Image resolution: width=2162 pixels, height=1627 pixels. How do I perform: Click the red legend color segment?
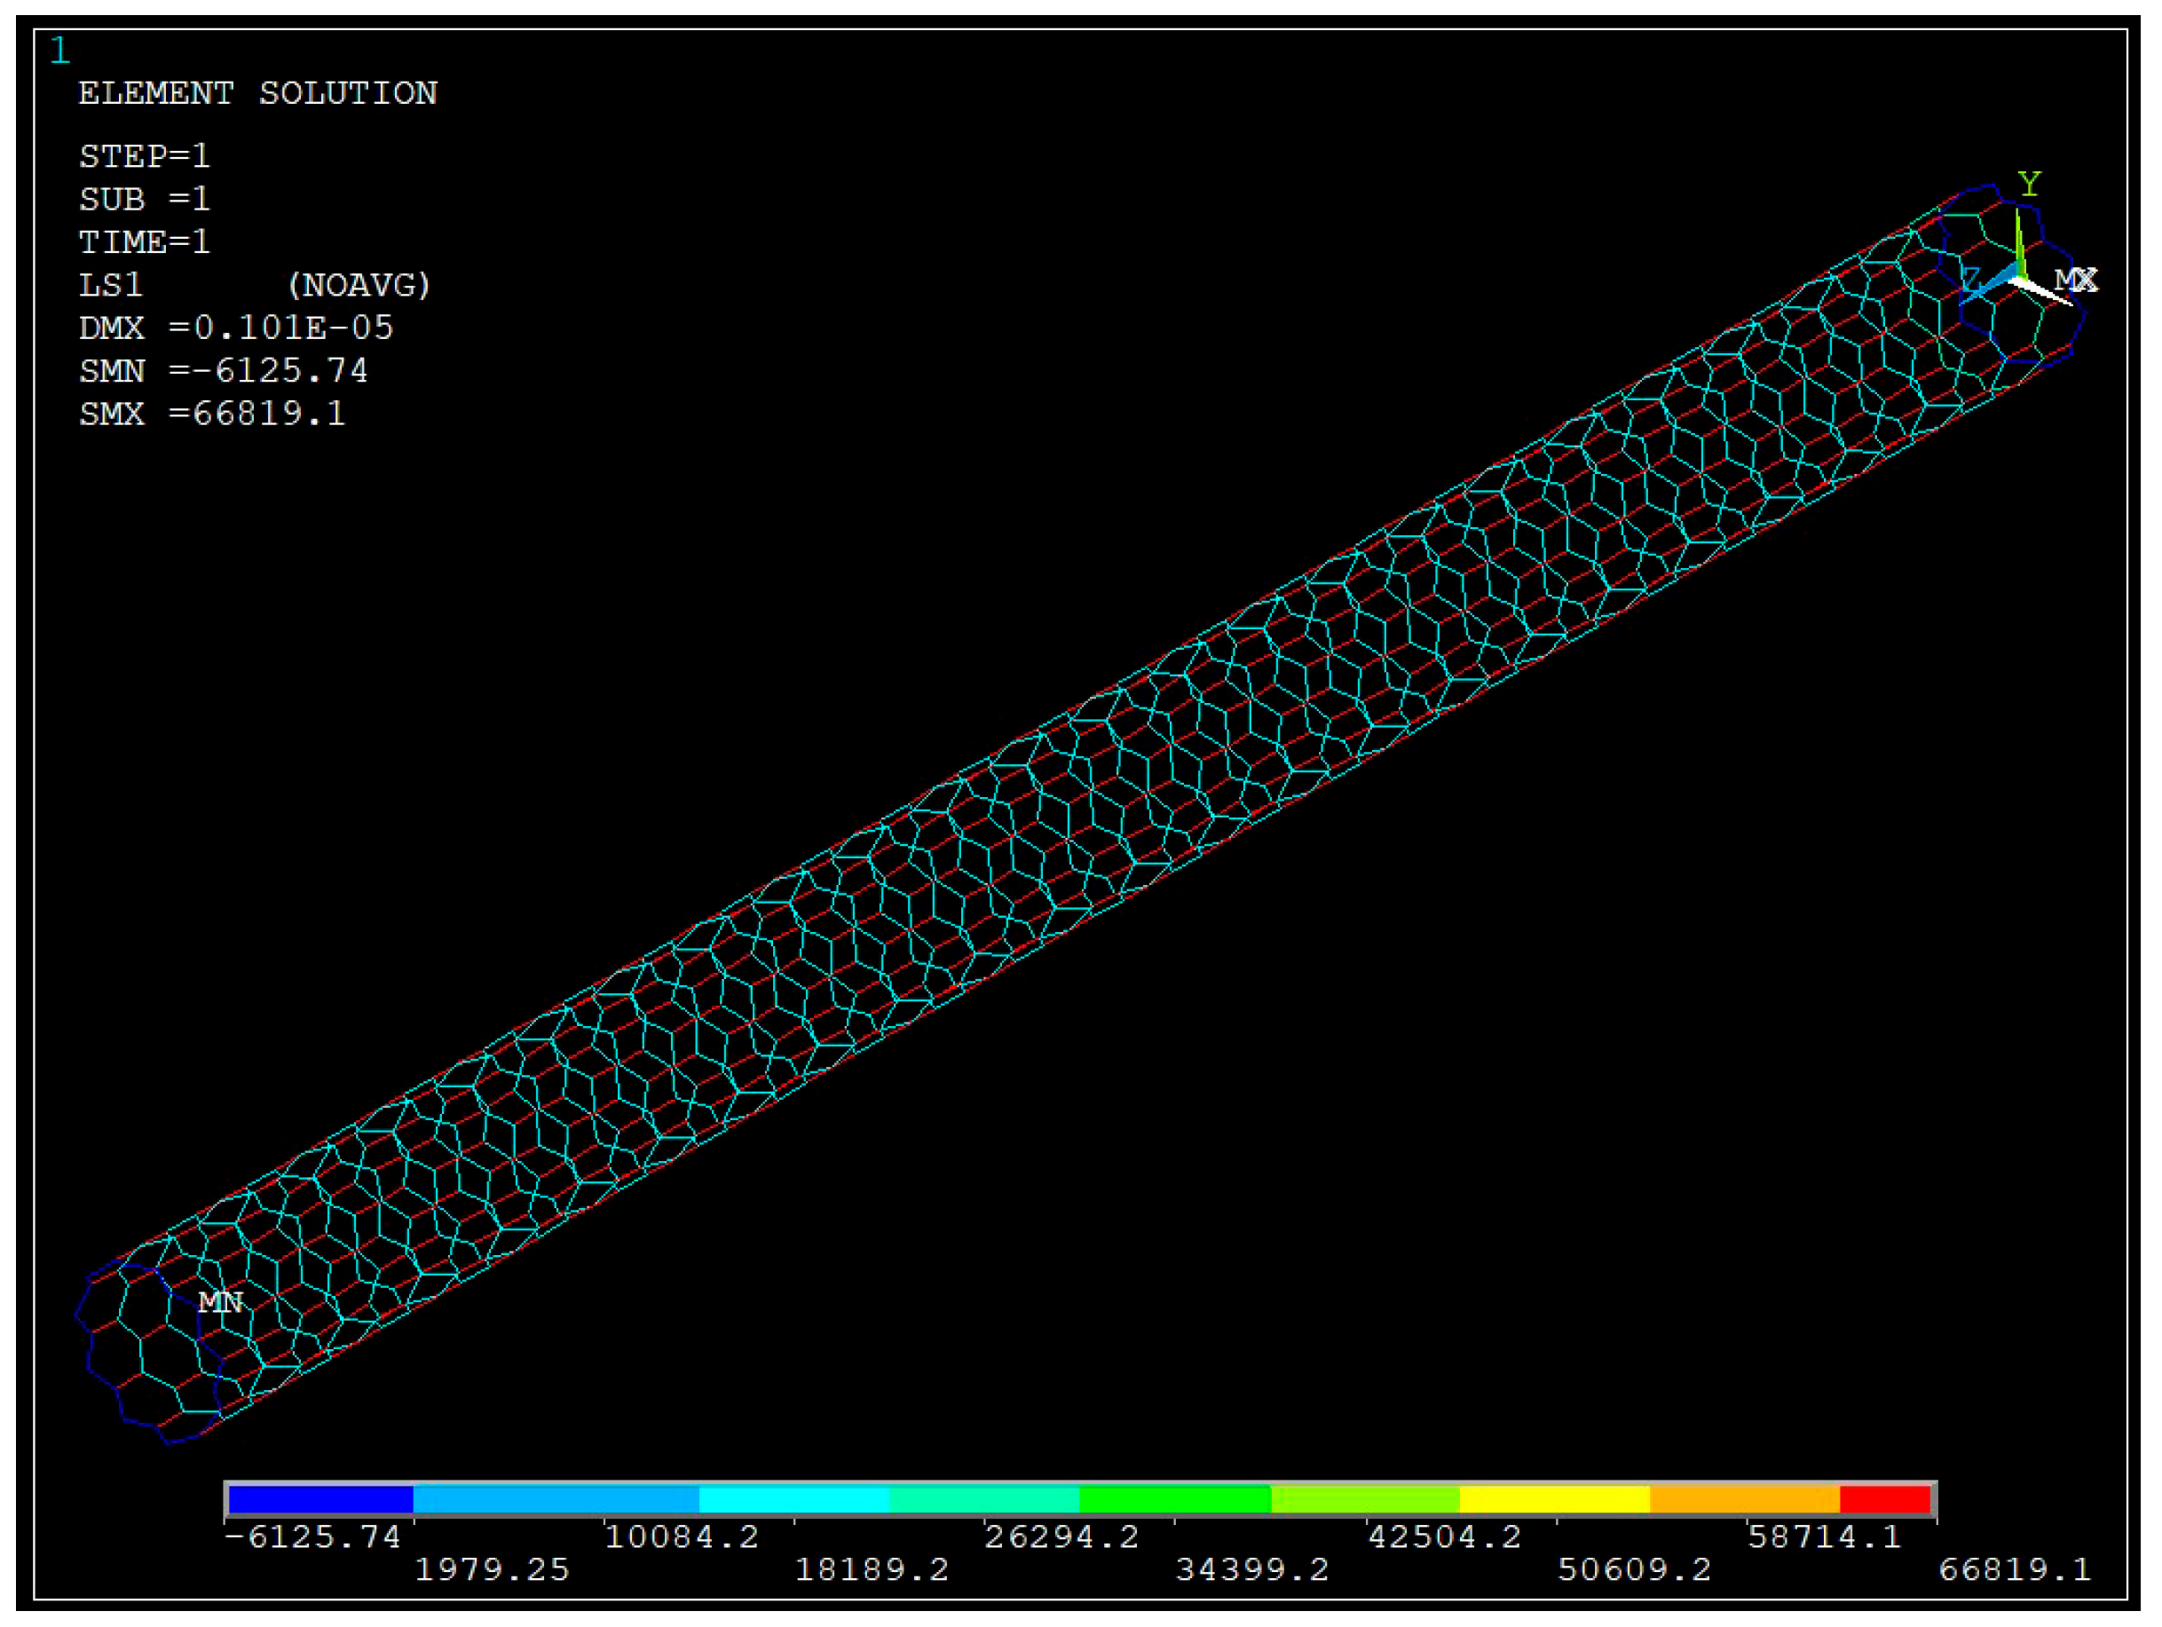pyautogui.click(x=1883, y=1499)
